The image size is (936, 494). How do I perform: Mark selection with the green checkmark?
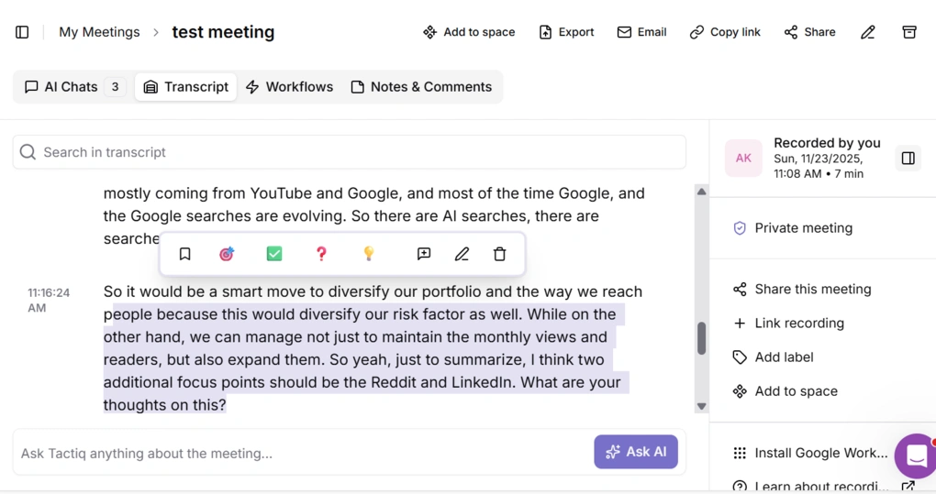(274, 254)
